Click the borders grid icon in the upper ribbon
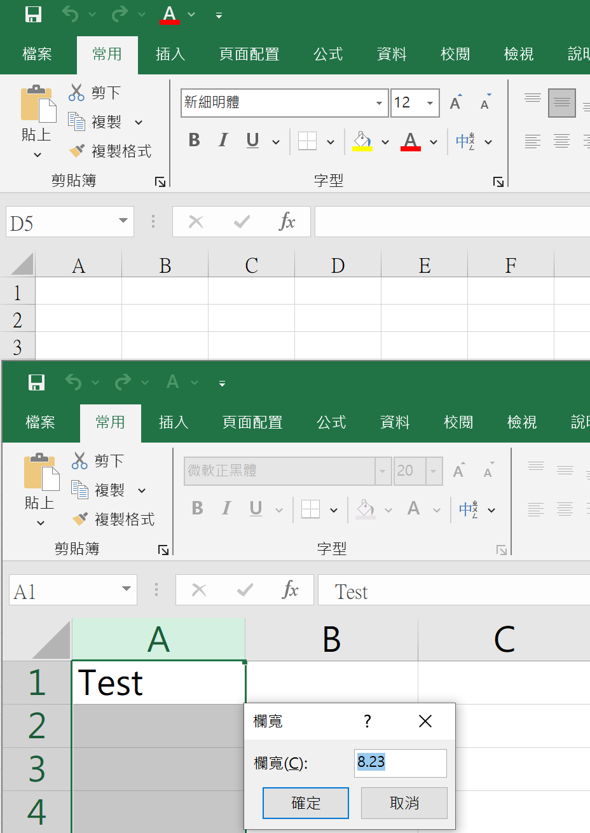The height and width of the screenshot is (833, 590). (308, 141)
